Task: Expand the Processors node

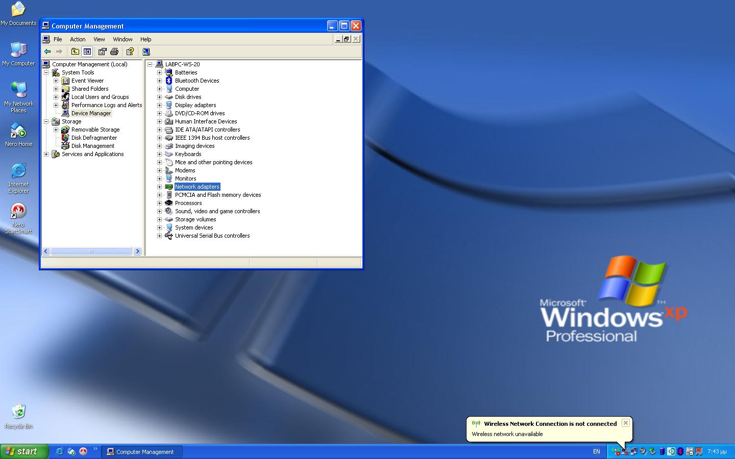Action: coord(159,203)
